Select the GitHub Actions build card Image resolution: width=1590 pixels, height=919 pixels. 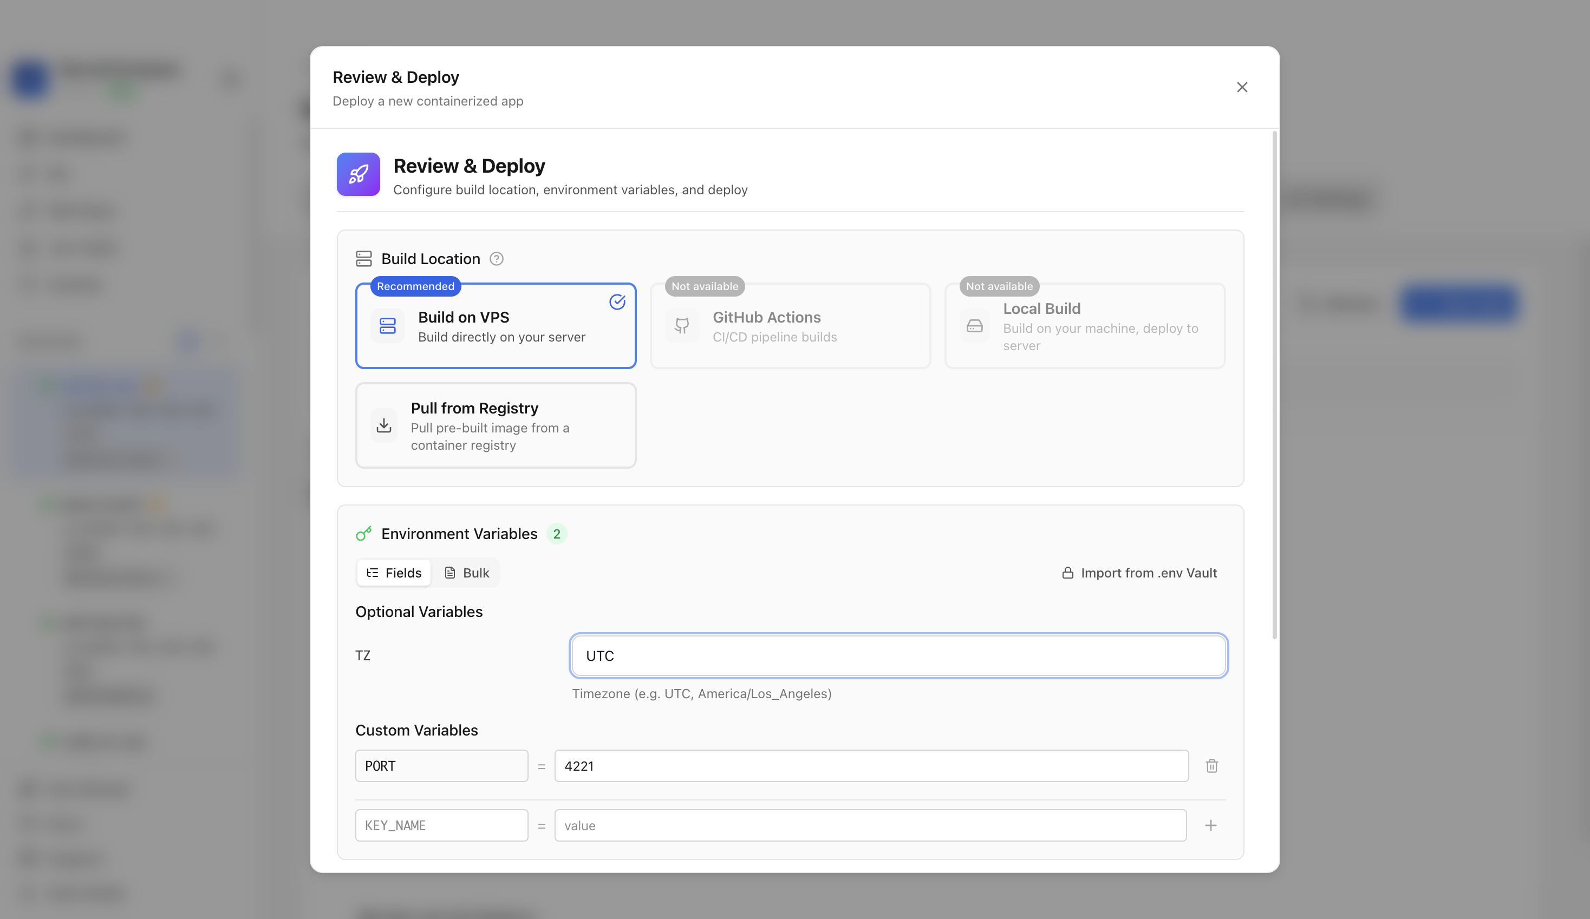click(x=790, y=325)
